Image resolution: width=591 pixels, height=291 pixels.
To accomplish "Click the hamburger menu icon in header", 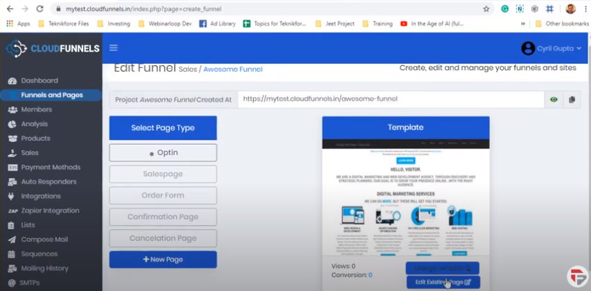I will coord(114,48).
